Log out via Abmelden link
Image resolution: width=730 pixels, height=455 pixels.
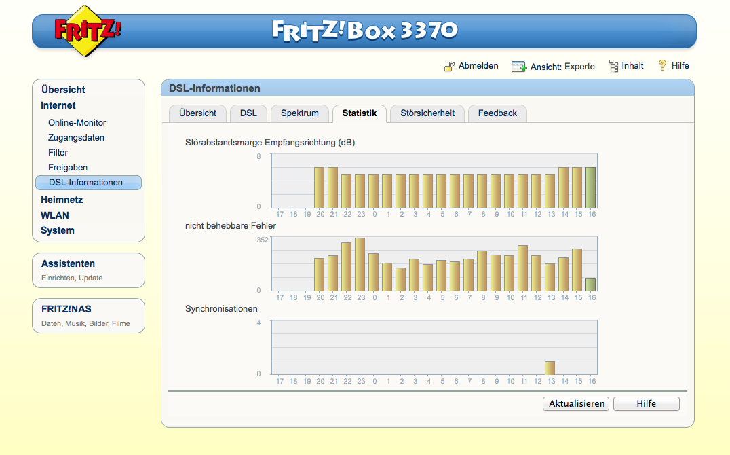[x=478, y=66]
